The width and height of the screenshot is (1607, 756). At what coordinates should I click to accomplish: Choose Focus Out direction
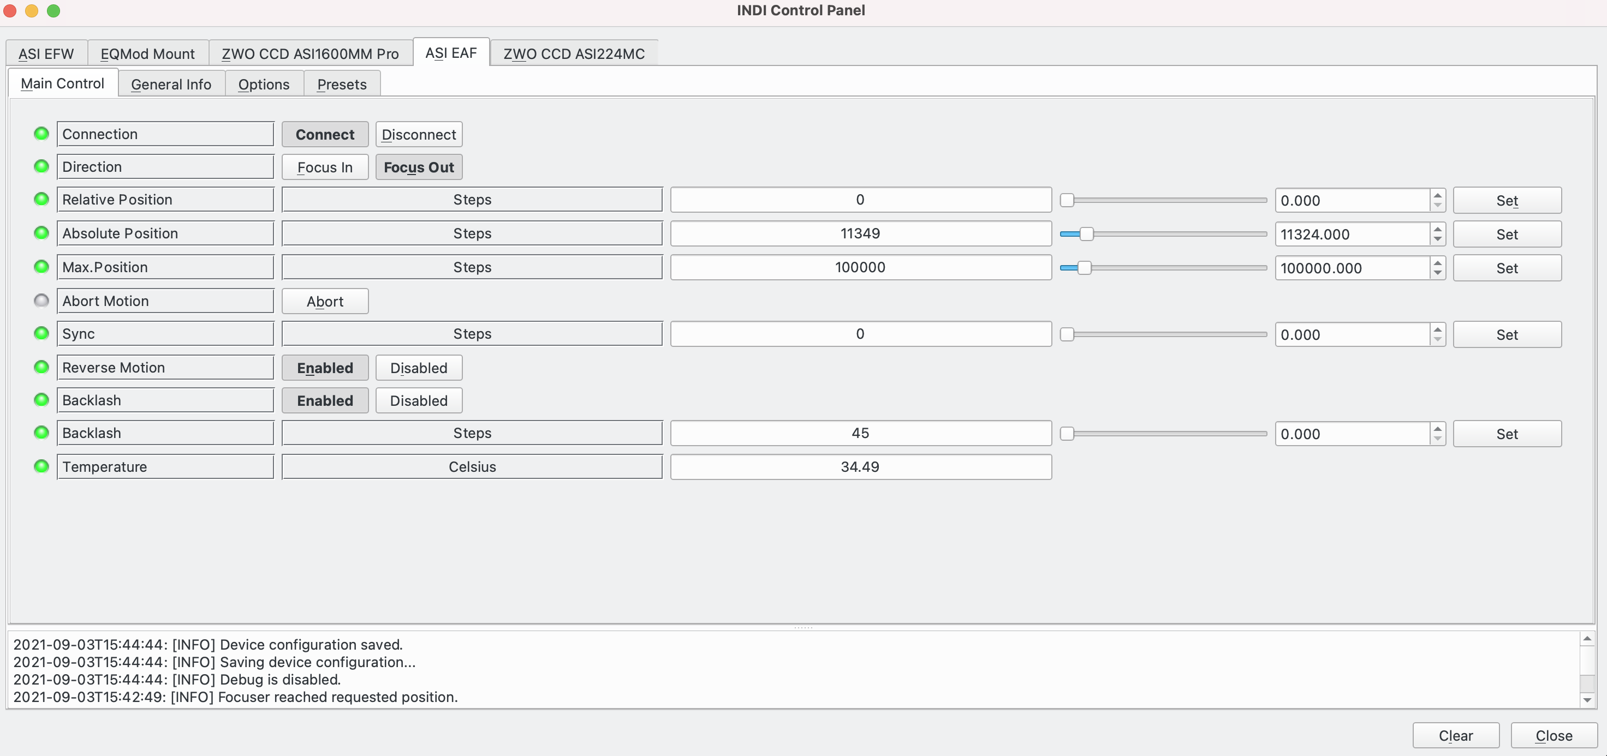point(419,167)
